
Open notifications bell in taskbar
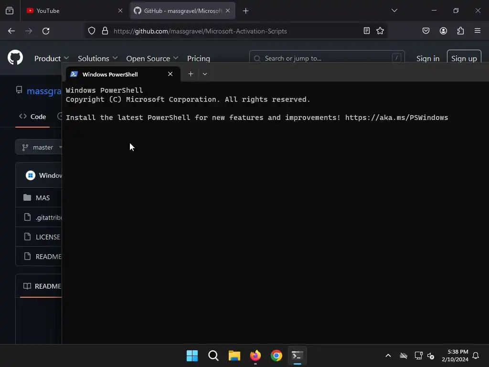tap(476, 356)
